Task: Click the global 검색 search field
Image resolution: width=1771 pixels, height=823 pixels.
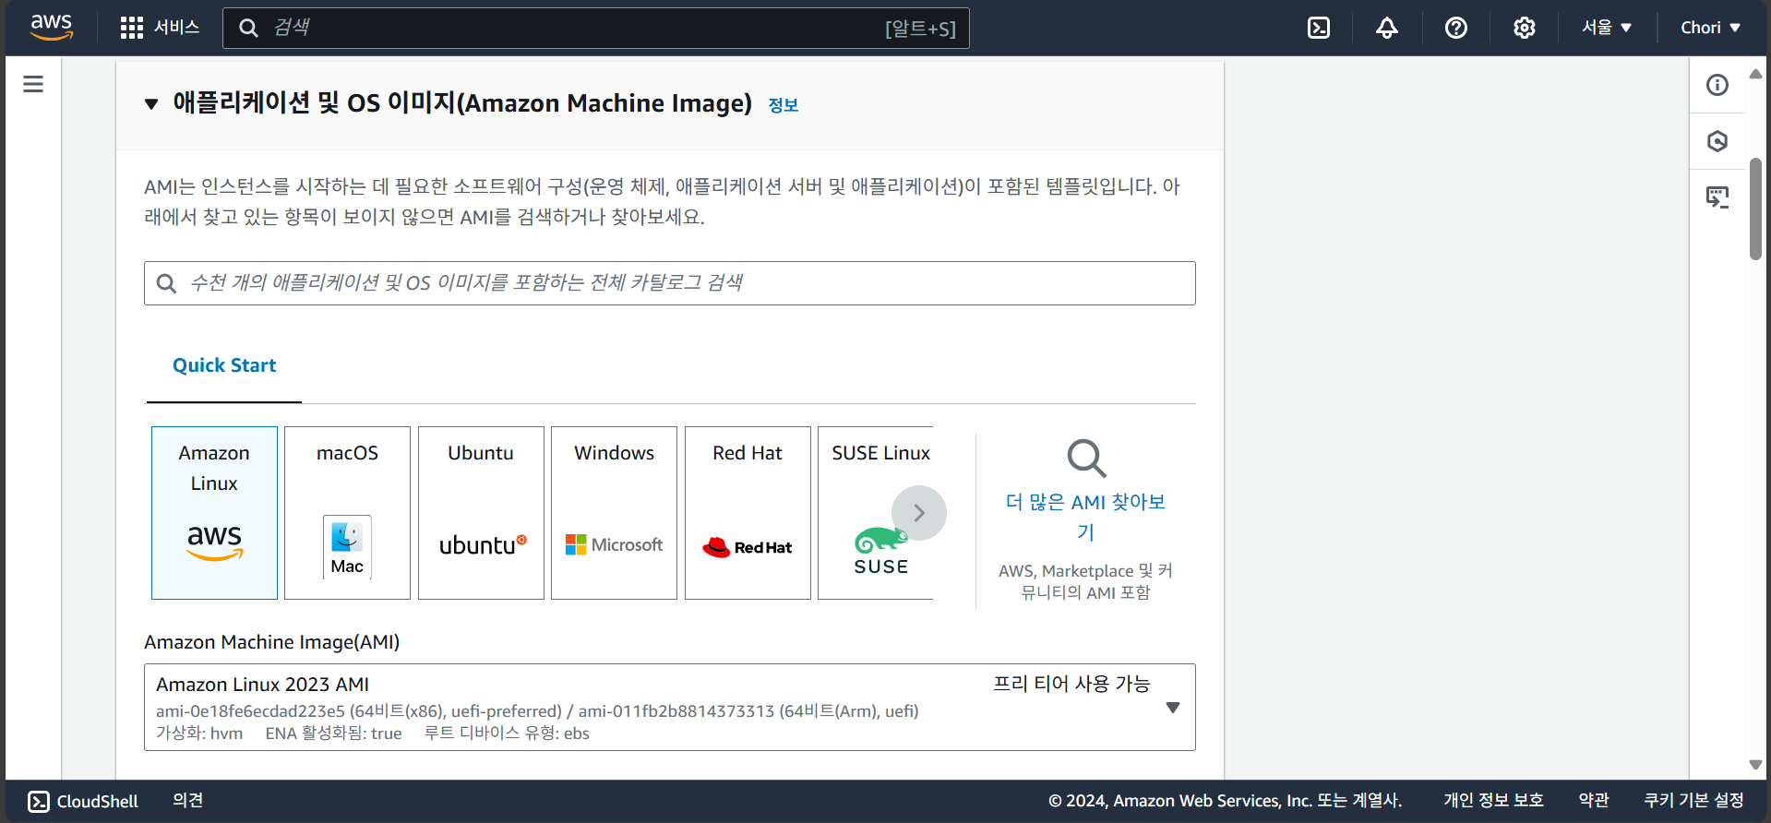Action: click(596, 28)
